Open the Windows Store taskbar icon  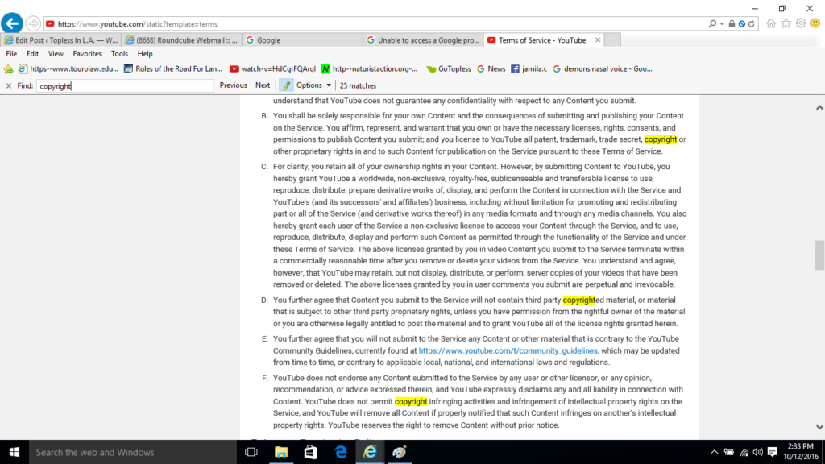pos(311,452)
